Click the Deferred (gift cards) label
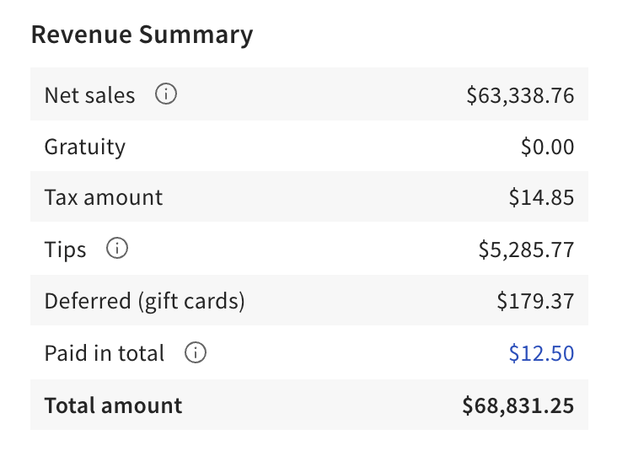The width and height of the screenshot is (617, 467). click(x=144, y=301)
